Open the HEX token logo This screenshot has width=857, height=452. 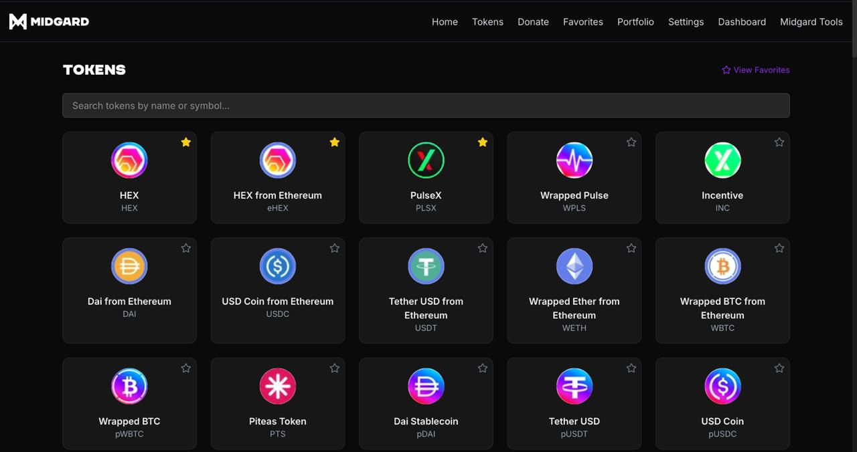pos(129,160)
